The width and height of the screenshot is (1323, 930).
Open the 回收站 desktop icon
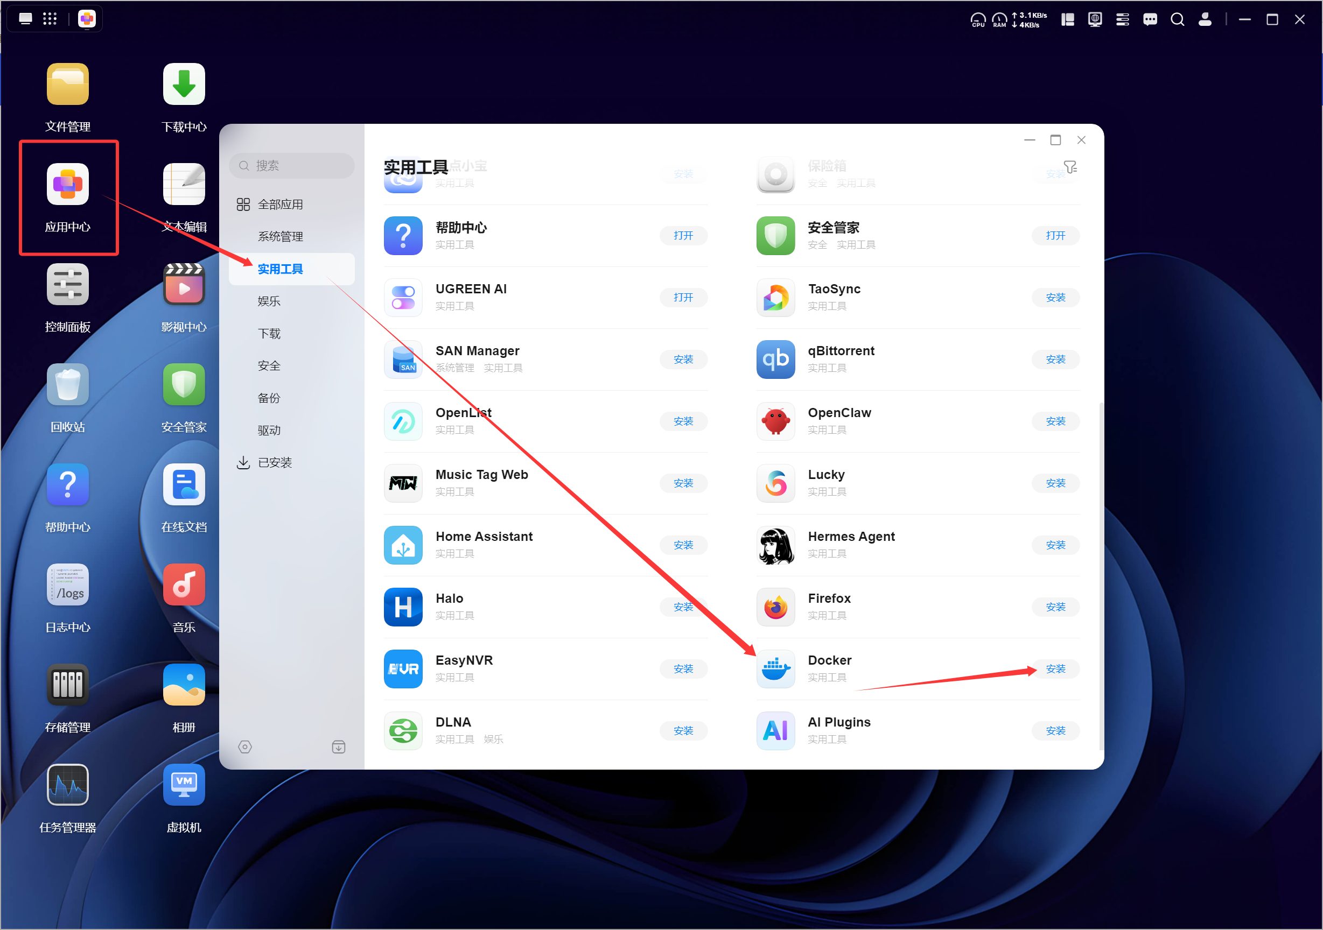click(67, 385)
